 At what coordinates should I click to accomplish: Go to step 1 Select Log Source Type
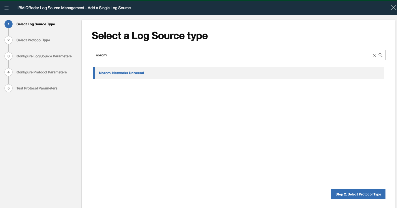coord(36,24)
